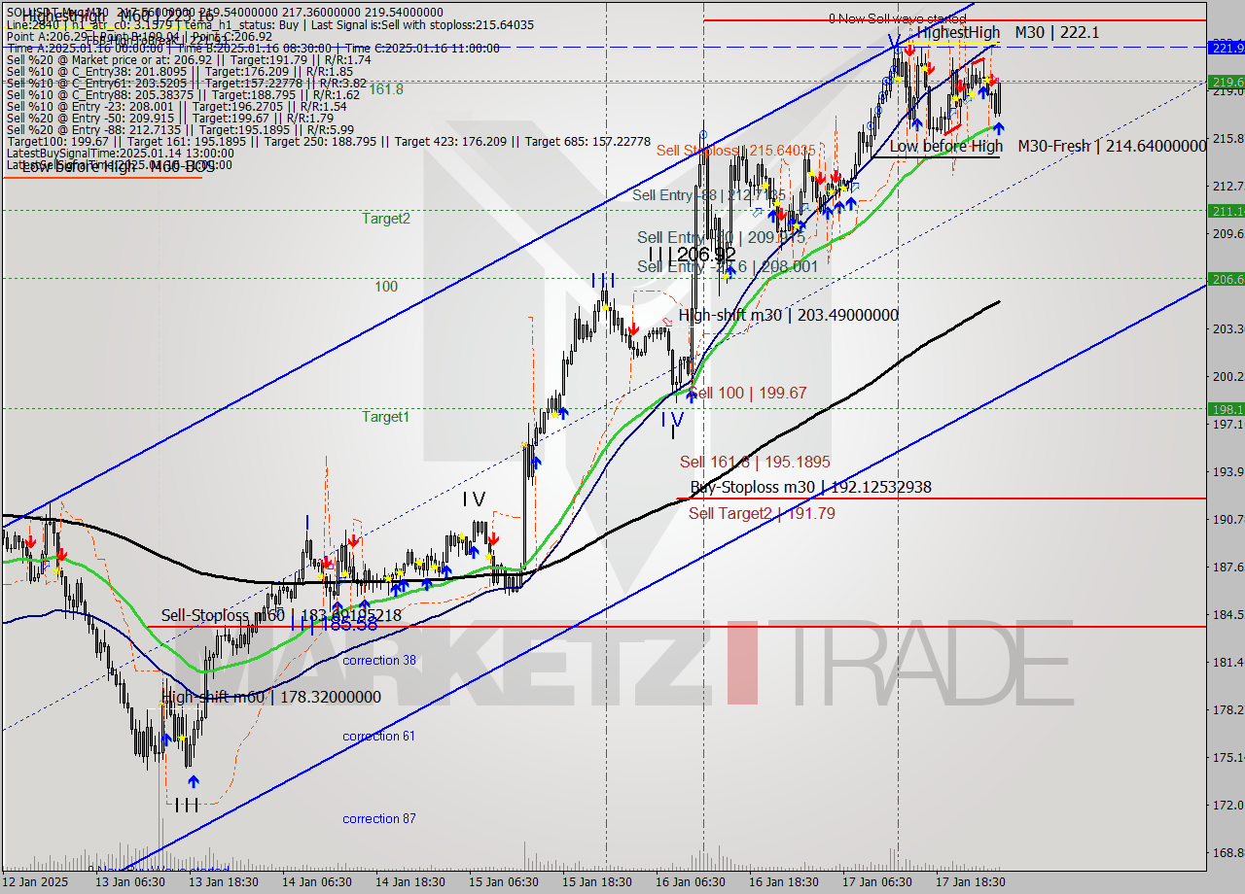Click the 'Sell %10 @ C_Entry88: 205.38375' line
The width and height of the screenshot is (1245, 894).
click(x=183, y=94)
